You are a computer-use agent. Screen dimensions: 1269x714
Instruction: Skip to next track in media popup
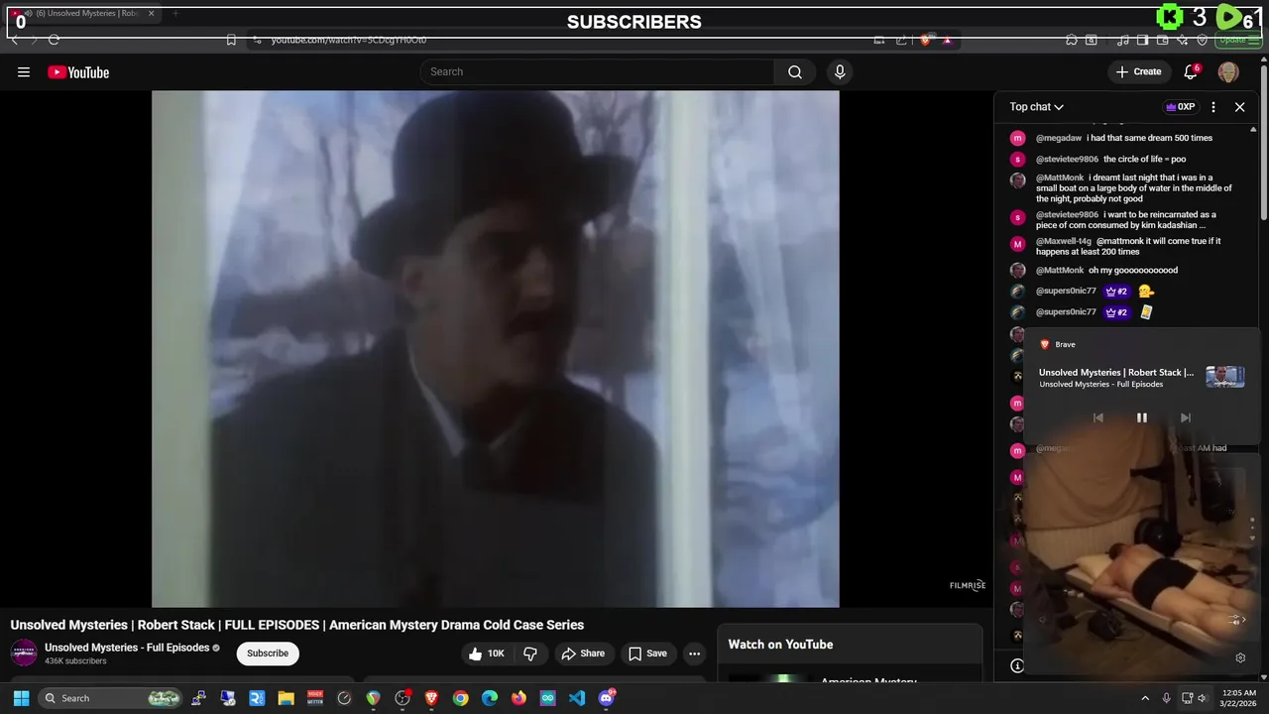pos(1185,417)
